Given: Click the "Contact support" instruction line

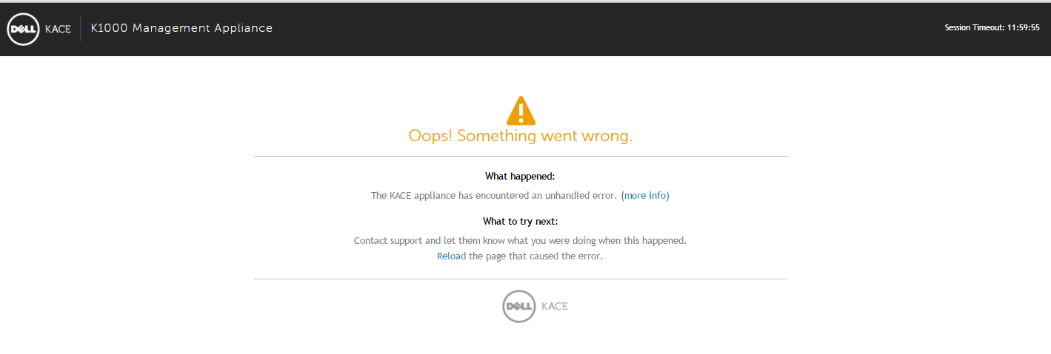Looking at the screenshot, I should [520, 240].
